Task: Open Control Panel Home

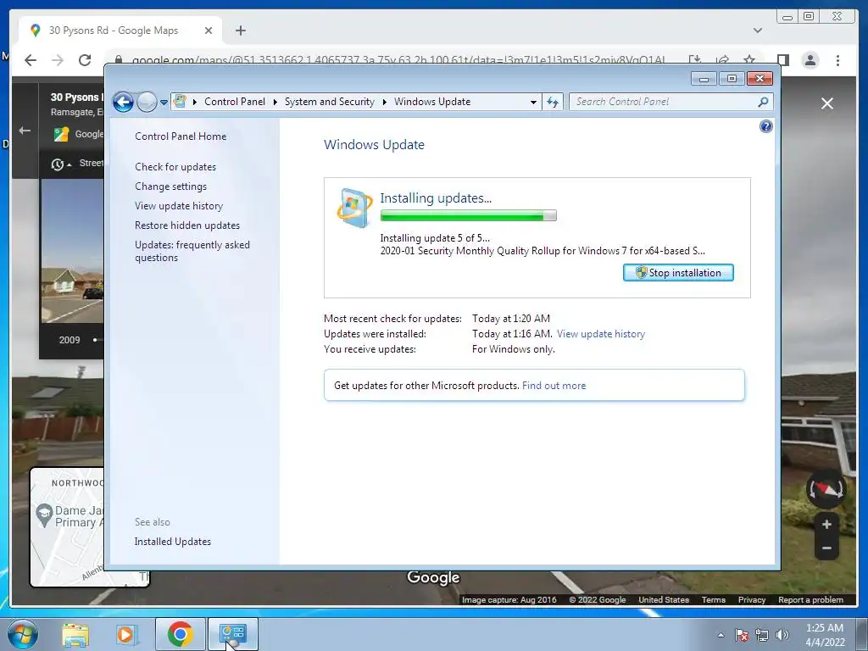Action: click(181, 136)
